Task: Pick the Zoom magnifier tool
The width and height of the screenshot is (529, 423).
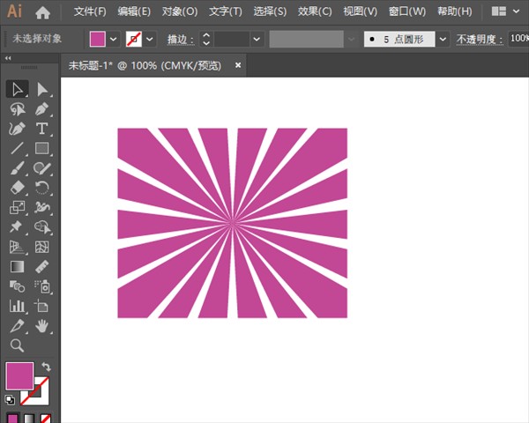Action: pos(17,345)
